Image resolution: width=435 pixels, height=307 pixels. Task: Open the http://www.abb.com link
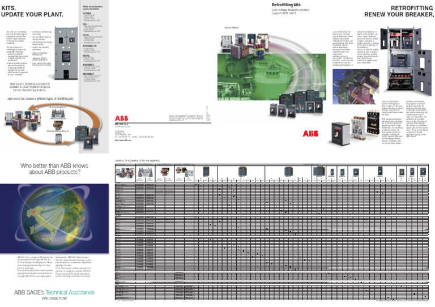(123, 140)
